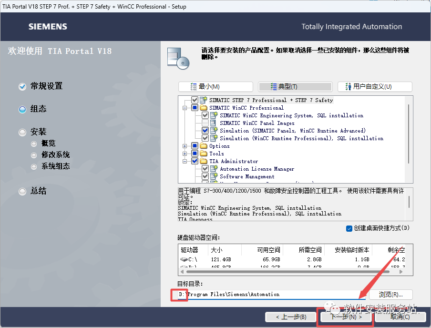Click the 安装临时版本 column header
This screenshot has width=431, height=328.
349,250
